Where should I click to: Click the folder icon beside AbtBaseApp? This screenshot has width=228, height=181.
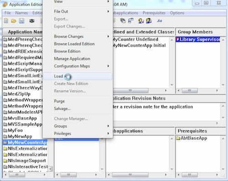click(178, 138)
